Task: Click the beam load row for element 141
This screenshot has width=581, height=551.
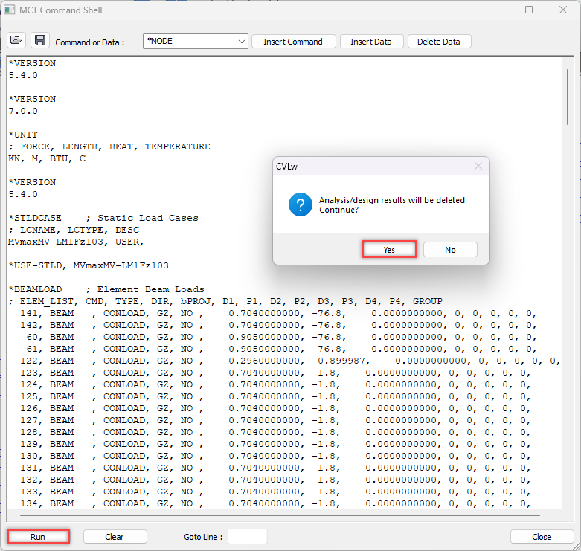Action: point(278,313)
